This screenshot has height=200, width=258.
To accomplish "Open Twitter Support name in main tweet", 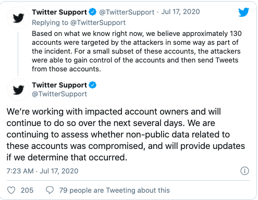I will tap(59, 85).
